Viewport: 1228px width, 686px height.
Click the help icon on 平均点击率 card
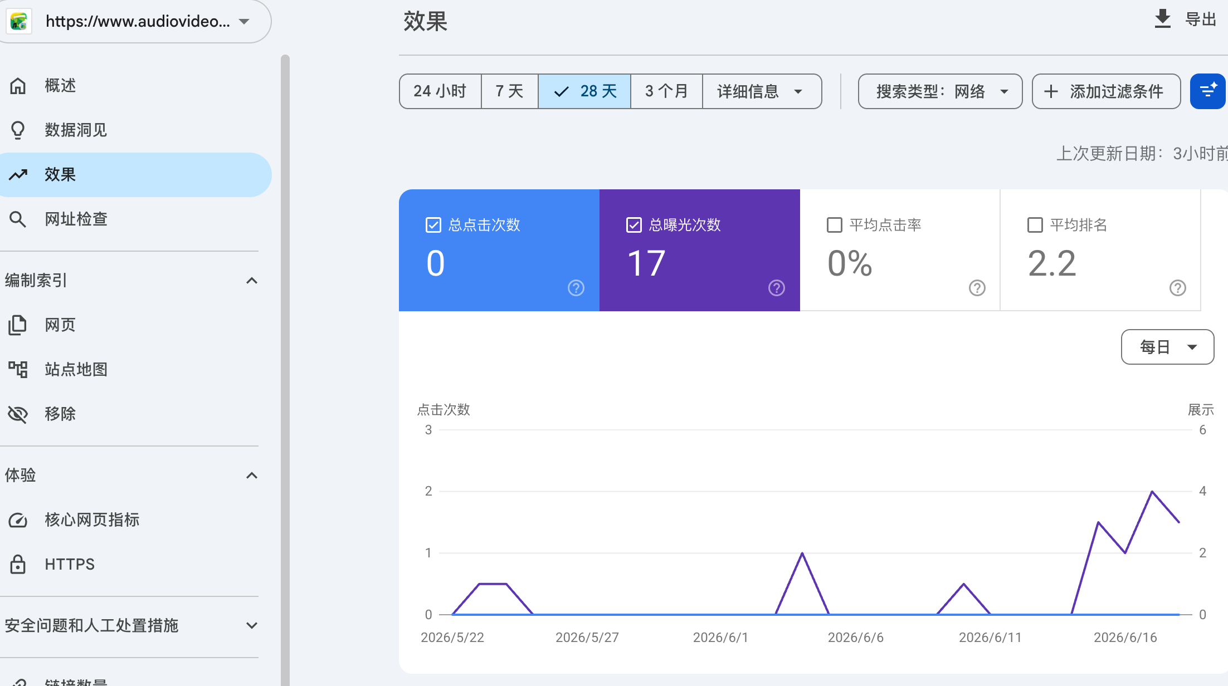(977, 288)
